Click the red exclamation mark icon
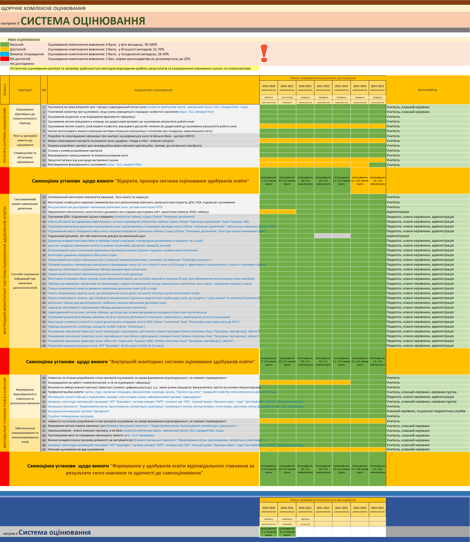The height and width of the screenshot is (542, 470). [264, 53]
